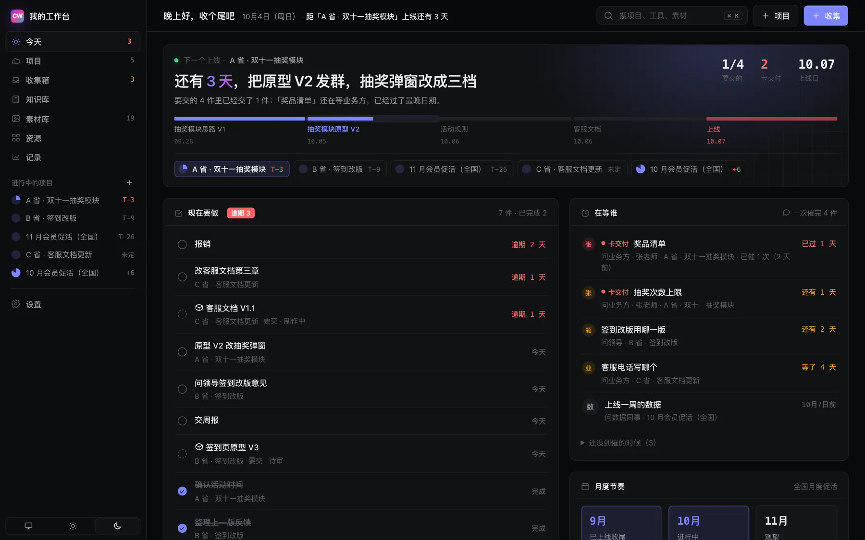Click the red 逾期 3 badge
865x540 pixels.
(x=241, y=213)
